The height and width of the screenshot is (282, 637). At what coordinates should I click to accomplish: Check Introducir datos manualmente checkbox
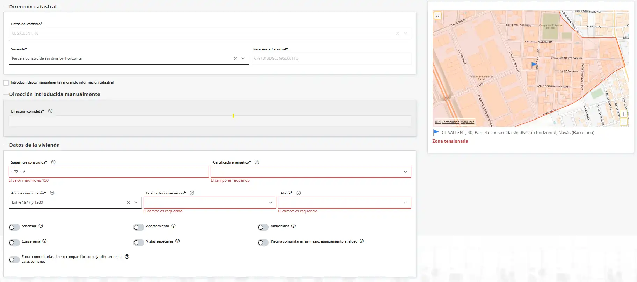pyautogui.click(x=6, y=83)
